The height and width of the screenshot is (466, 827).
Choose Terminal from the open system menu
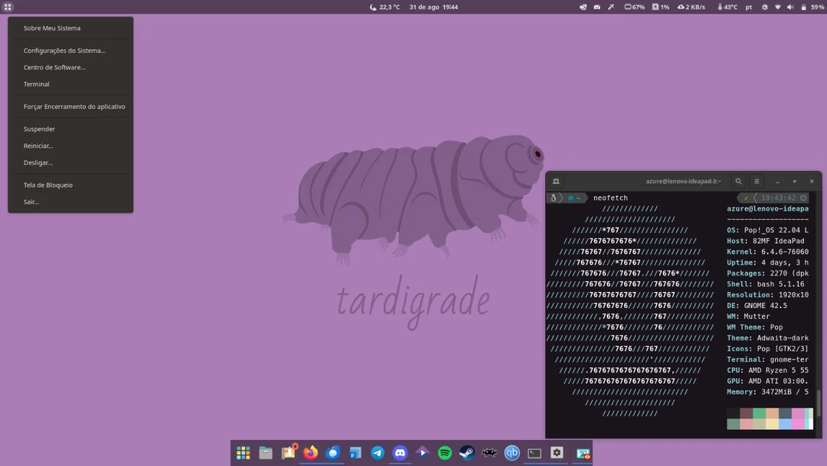coord(36,84)
